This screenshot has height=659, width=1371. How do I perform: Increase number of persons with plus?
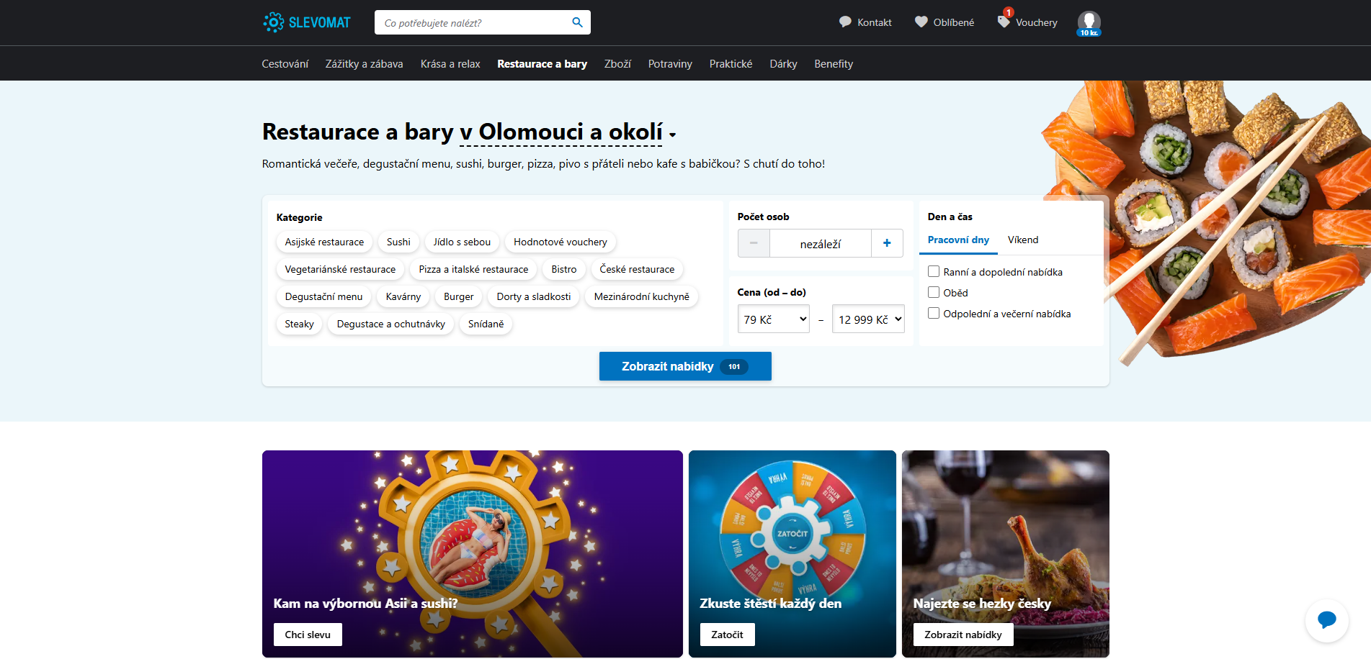(x=887, y=243)
